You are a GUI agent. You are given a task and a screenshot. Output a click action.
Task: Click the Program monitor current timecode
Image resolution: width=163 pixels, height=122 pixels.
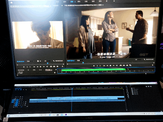click(x=71, y=60)
